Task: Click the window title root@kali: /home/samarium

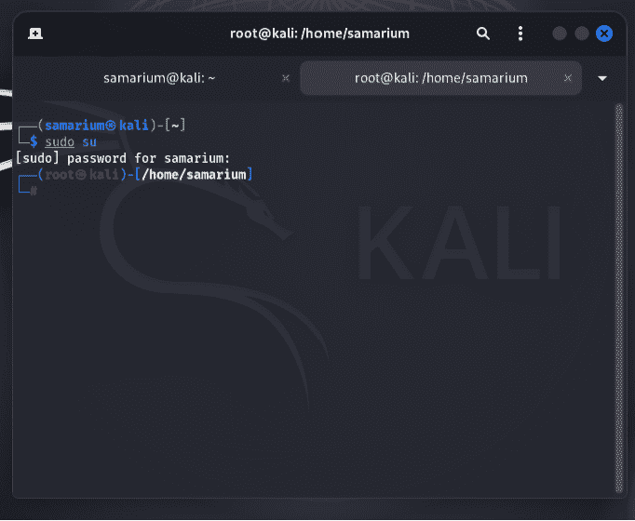Action: 319,33
